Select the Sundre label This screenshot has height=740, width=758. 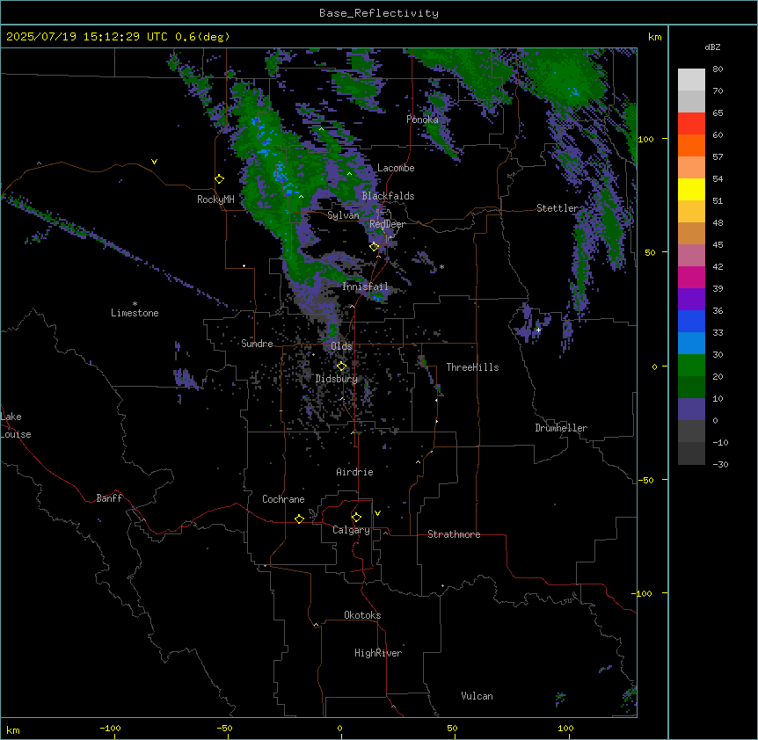coord(257,344)
